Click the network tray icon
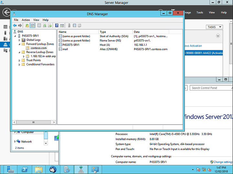This screenshot has height=174, width=233. point(204,169)
